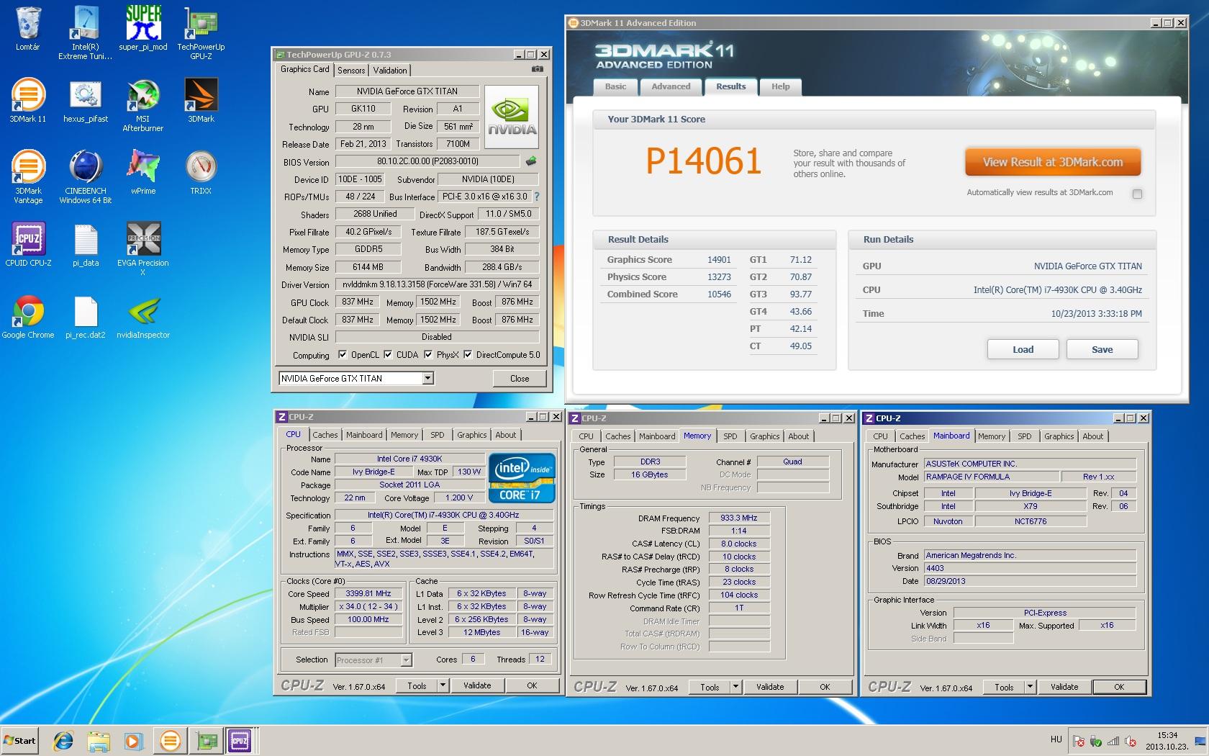Viewport: 1209px width, 756px height.
Task: Click the Load button in 3DMark 11
Action: [x=1023, y=349]
